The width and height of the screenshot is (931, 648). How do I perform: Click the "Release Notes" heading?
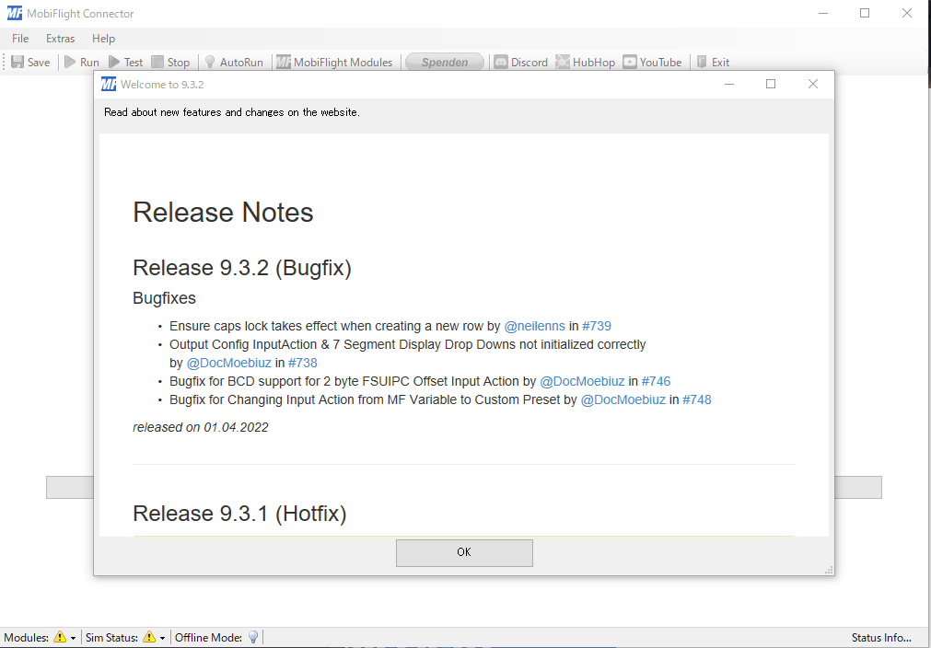point(223,212)
